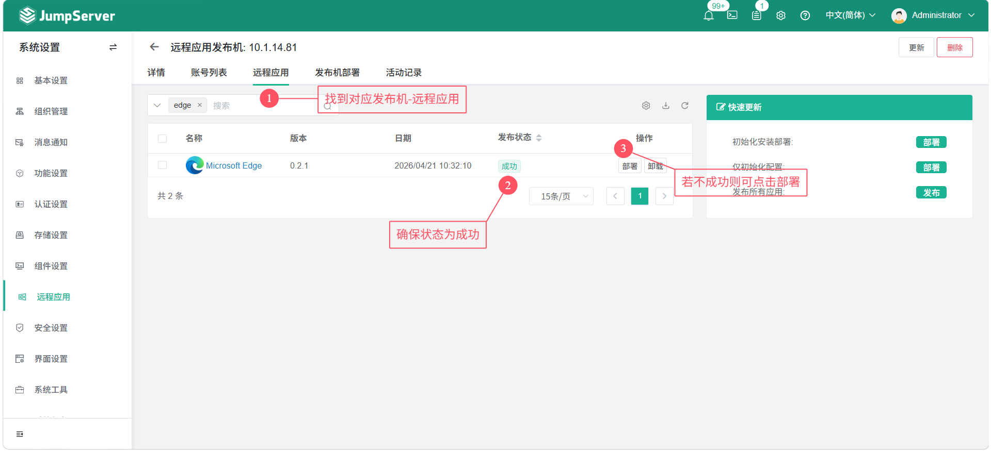The height and width of the screenshot is (451, 991).
Task: Refresh the table with the reload icon
Action: (x=685, y=106)
